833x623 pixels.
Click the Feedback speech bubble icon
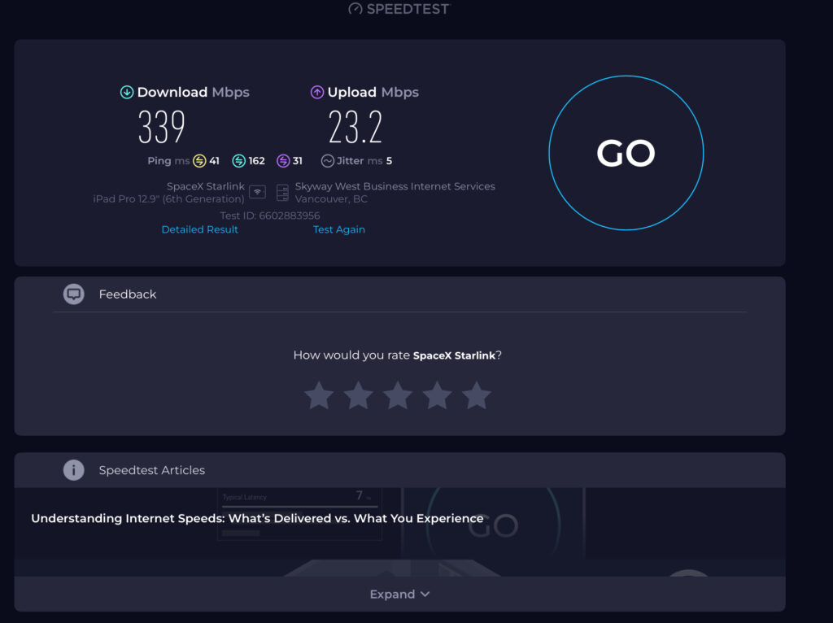[x=74, y=294]
